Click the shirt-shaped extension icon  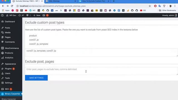(164, 6)
